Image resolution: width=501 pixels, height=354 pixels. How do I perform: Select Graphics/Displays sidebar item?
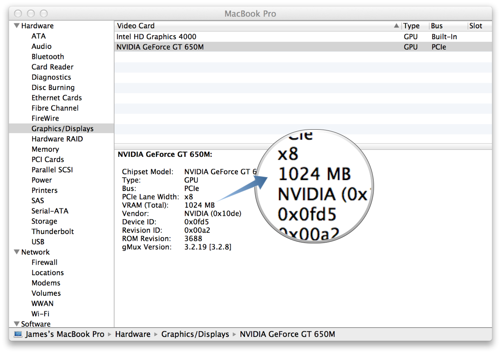pyautogui.click(x=61, y=128)
